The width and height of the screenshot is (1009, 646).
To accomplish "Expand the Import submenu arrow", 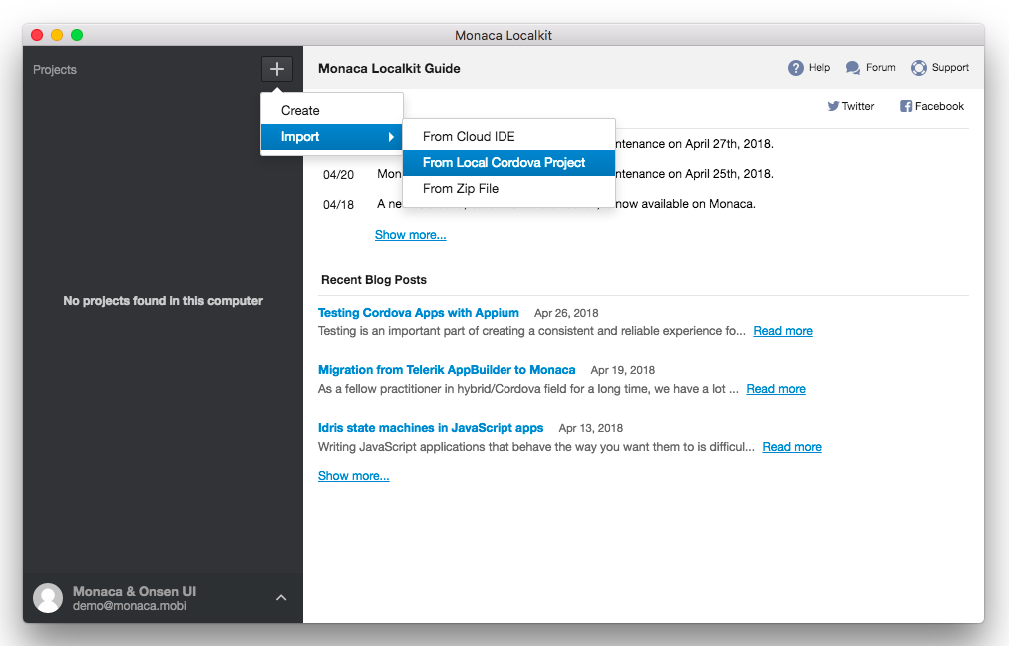I will (391, 137).
